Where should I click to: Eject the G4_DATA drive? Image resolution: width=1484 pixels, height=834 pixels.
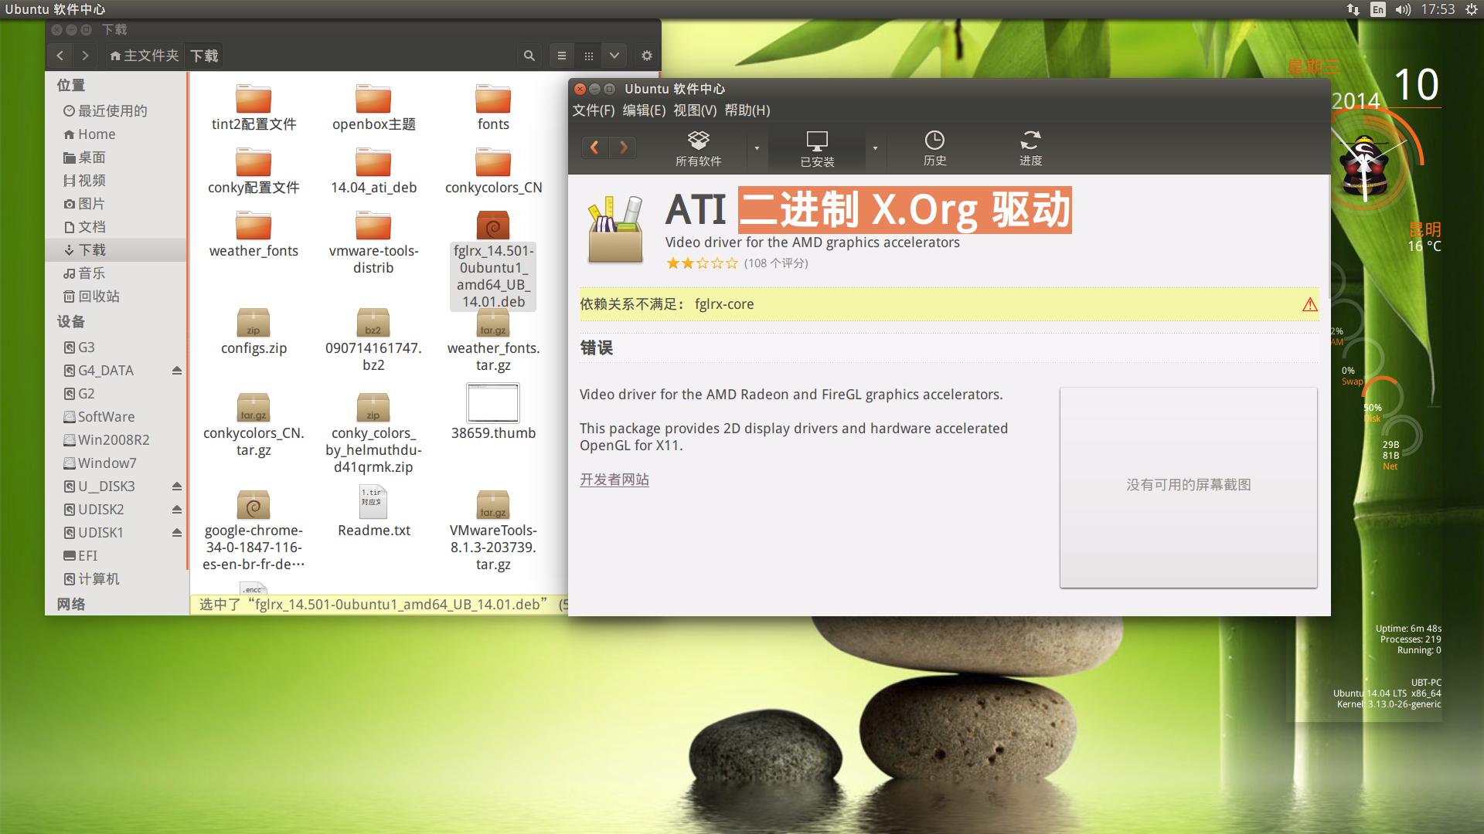pos(176,371)
